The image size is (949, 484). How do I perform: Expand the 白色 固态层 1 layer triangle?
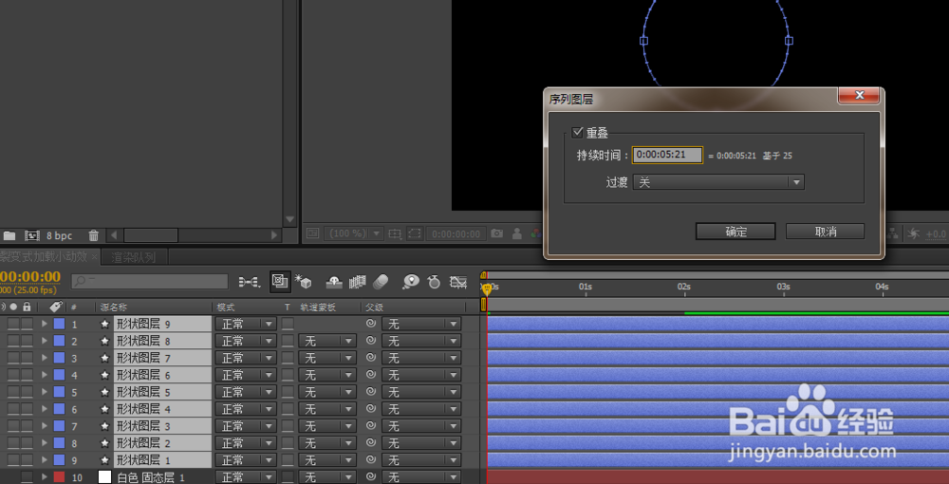45,476
